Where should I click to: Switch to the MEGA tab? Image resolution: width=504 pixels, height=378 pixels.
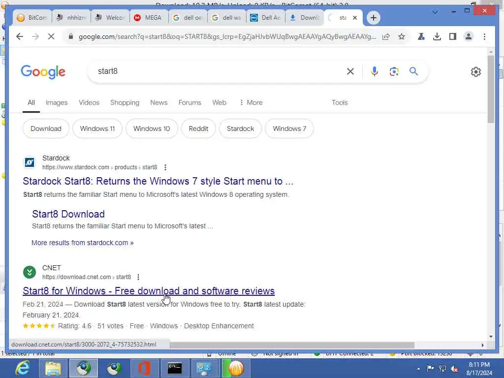[148, 18]
